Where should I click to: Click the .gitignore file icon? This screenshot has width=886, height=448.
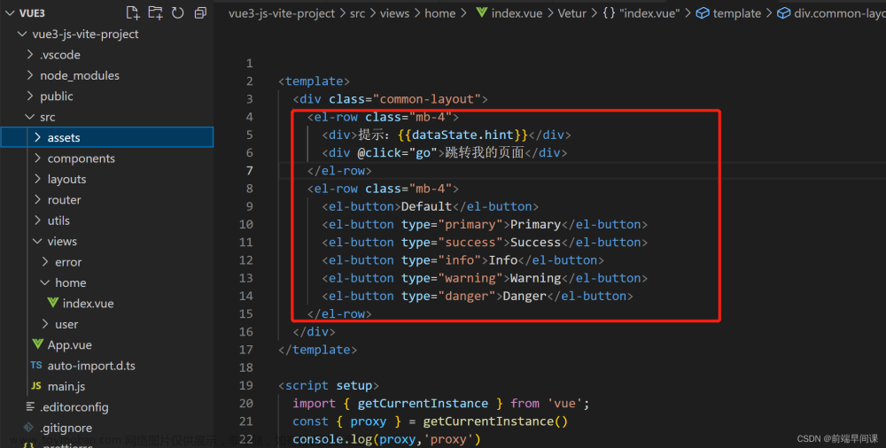click(28, 427)
